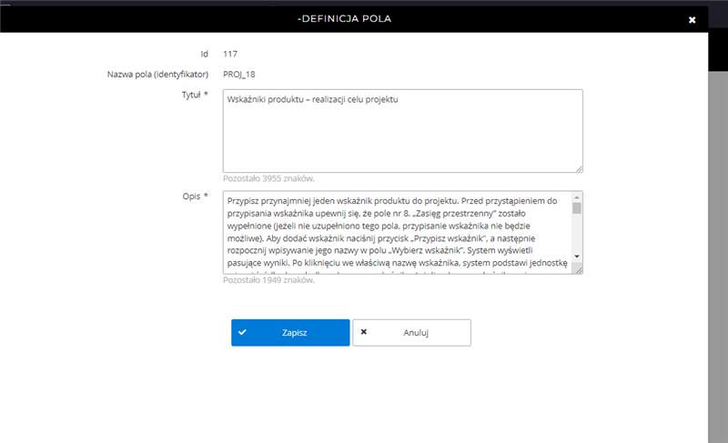The width and height of the screenshot is (728, 443).
Task: Click the Opis field resize handle
Action: click(578, 269)
